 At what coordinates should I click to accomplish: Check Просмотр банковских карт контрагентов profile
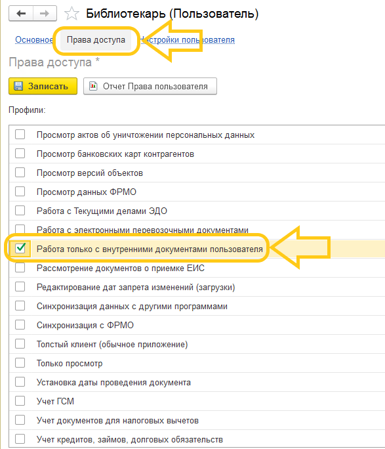pyautogui.click(x=20, y=154)
